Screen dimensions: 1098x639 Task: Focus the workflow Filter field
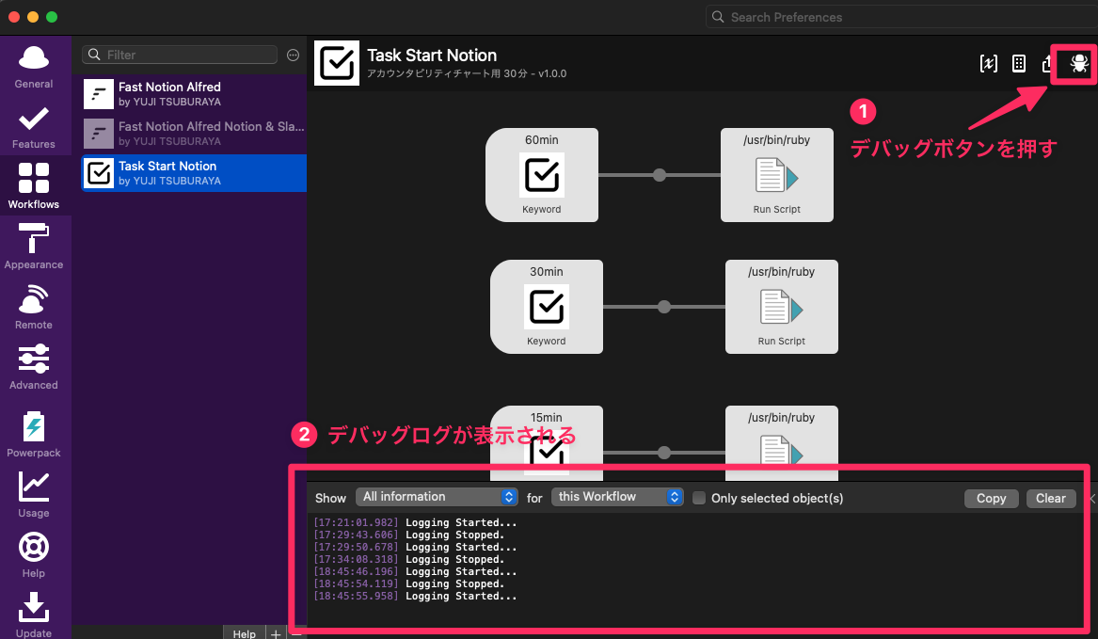pyautogui.click(x=180, y=55)
